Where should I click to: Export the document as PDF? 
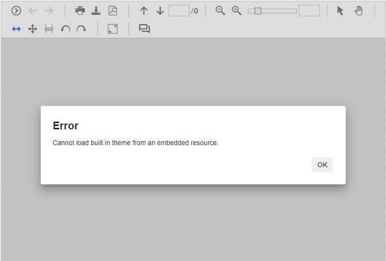[113, 11]
